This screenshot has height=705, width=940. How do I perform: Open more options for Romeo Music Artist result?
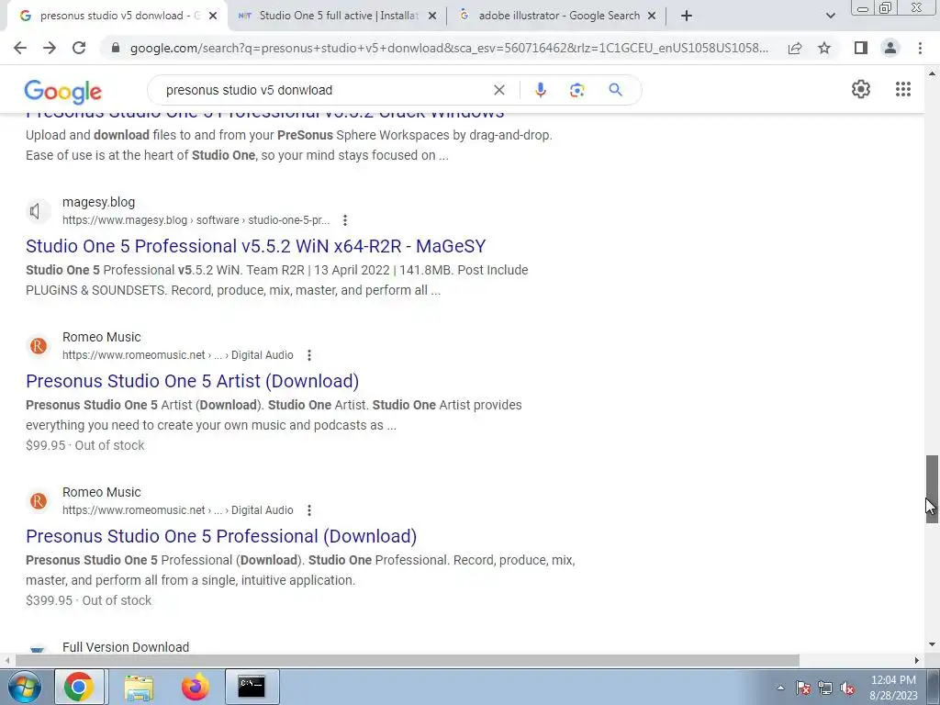[309, 355]
